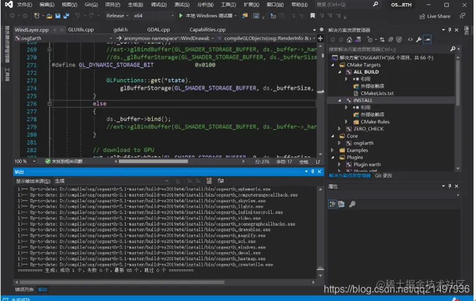Open the output source 生成 dropdown
This screenshot has width=476, height=301.
click(111, 181)
